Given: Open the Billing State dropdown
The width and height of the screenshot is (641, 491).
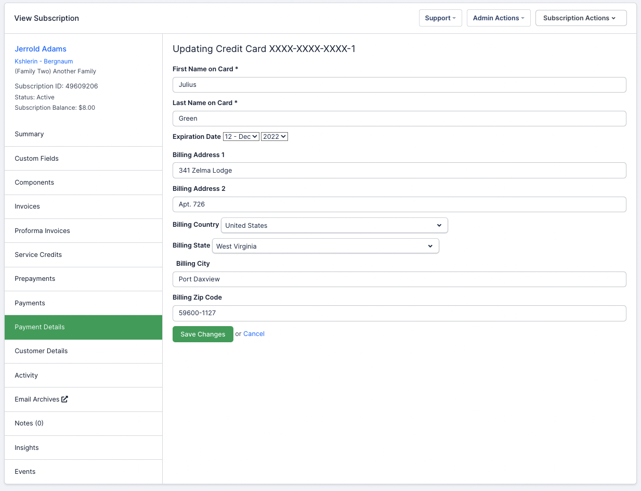Looking at the screenshot, I should click(x=325, y=246).
